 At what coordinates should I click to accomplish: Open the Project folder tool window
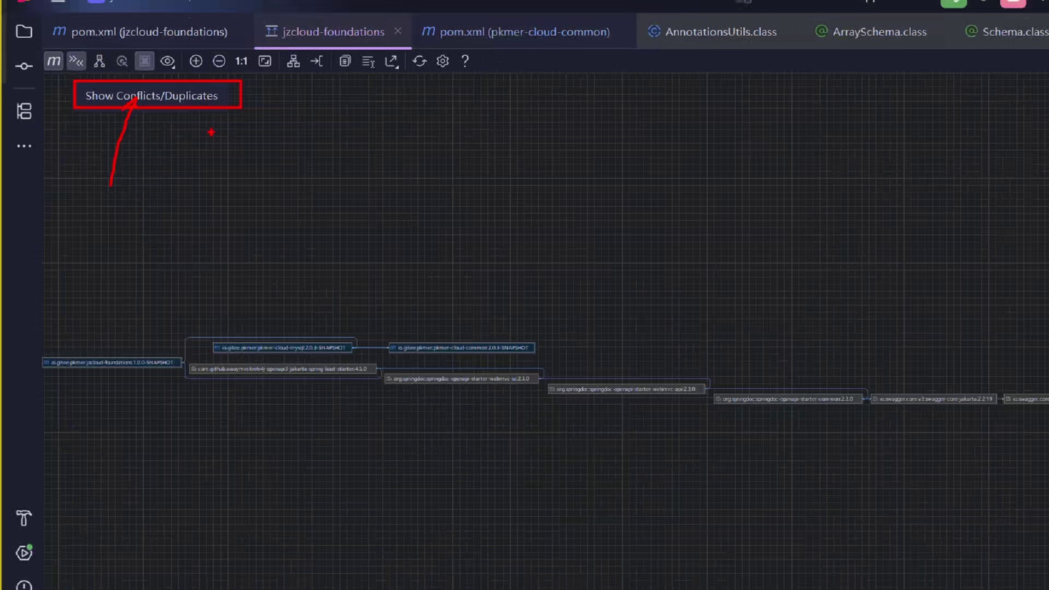[x=24, y=32]
